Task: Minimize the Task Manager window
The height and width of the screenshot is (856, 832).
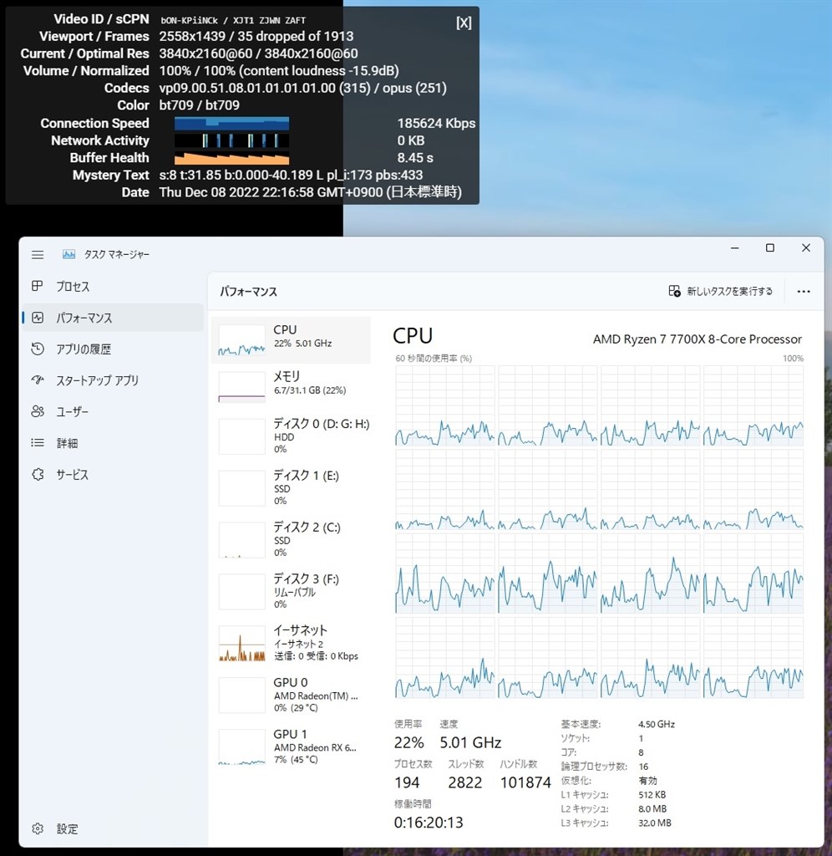Action: 735,247
